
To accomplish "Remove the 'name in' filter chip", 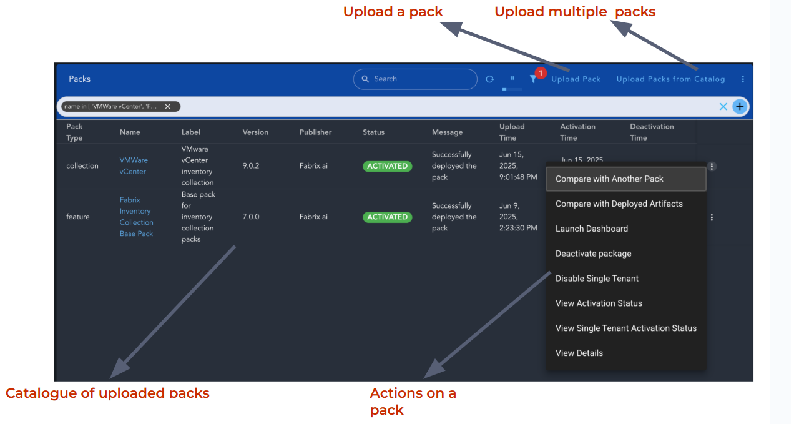I will [167, 107].
